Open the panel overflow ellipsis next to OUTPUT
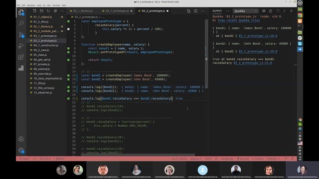The width and height of the screenshot is (319, 179). 228,11
